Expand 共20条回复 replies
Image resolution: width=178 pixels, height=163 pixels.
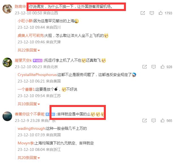(29, 158)
